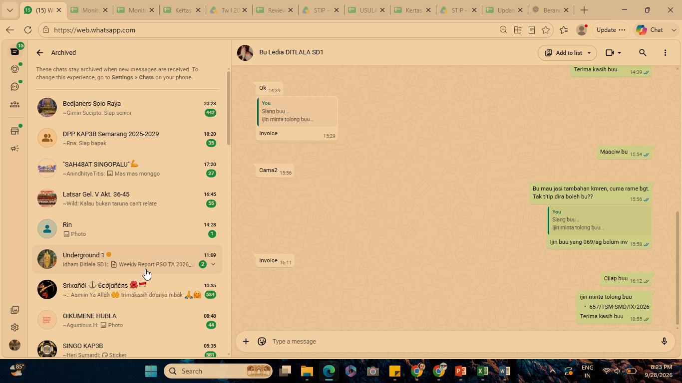
Task: Click the browser Update button
Action: point(611,30)
